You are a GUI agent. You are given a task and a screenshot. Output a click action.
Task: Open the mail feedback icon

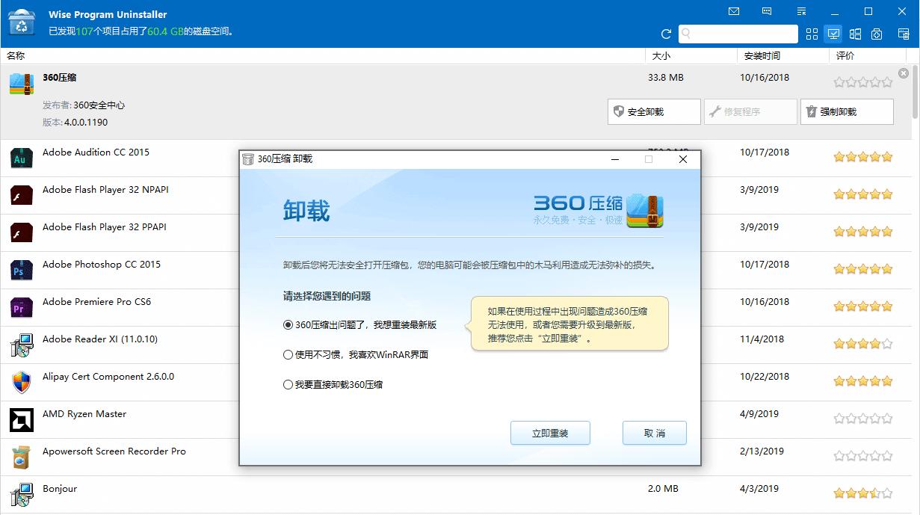[x=734, y=11]
